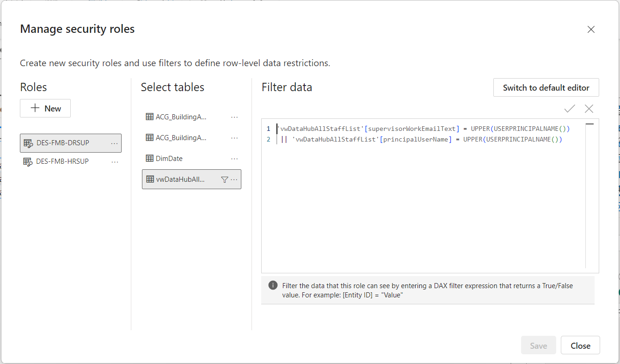Click the 'Manage security roles' title
Image resolution: width=620 pixels, height=364 pixels.
click(77, 29)
